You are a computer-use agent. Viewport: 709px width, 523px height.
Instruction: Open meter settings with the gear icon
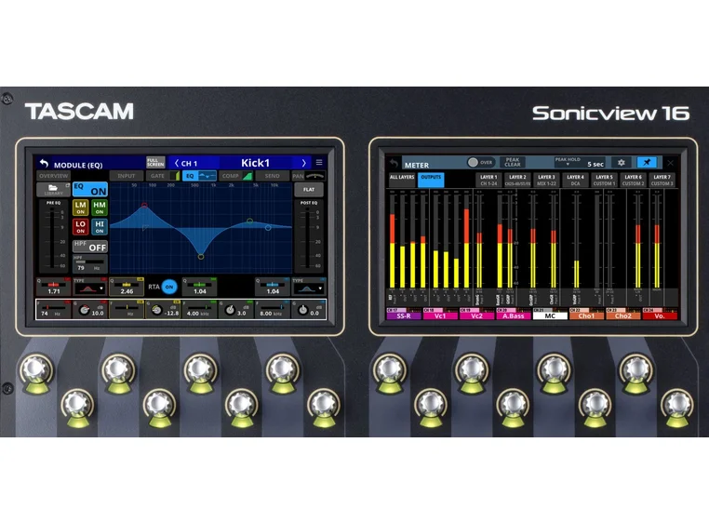pyautogui.click(x=622, y=163)
